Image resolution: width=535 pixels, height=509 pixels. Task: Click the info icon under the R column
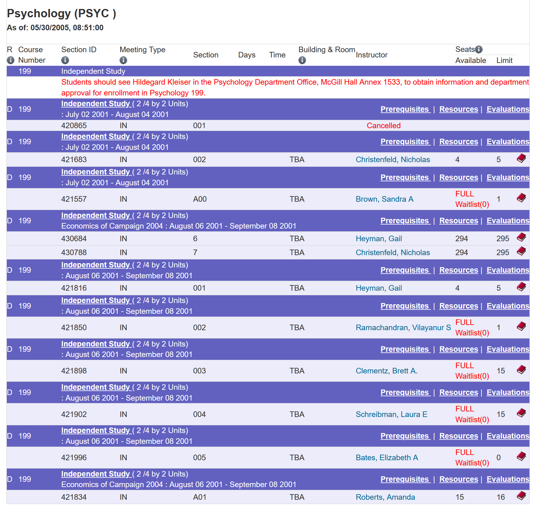pyautogui.click(x=11, y=60)
